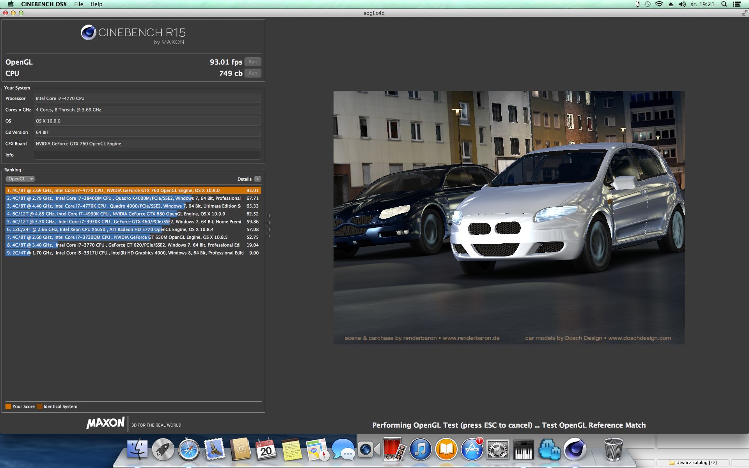Open the Apple menu

(11, 4)
